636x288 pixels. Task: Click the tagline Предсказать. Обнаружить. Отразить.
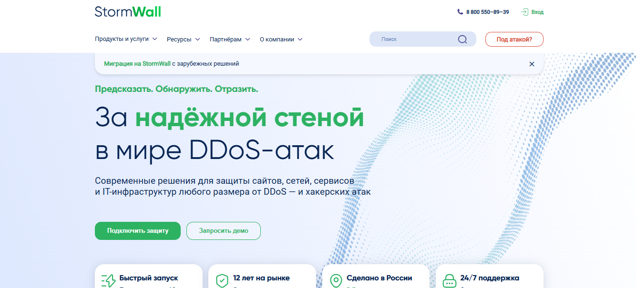[176, 89]
